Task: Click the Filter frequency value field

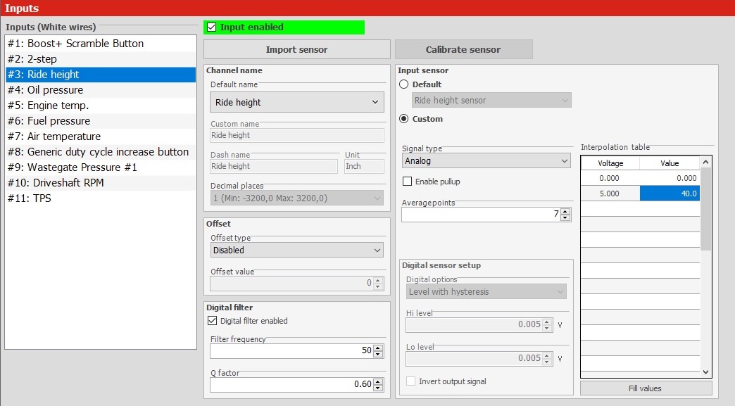Action: [x=291, y=350]
